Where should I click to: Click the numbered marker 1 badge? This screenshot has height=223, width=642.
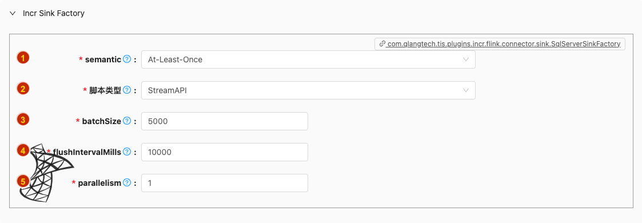tap(22, 58)
